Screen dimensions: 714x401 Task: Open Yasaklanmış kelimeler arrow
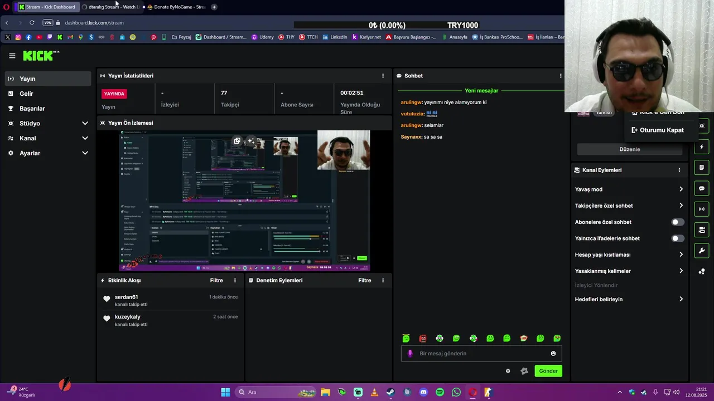(681, 271)
